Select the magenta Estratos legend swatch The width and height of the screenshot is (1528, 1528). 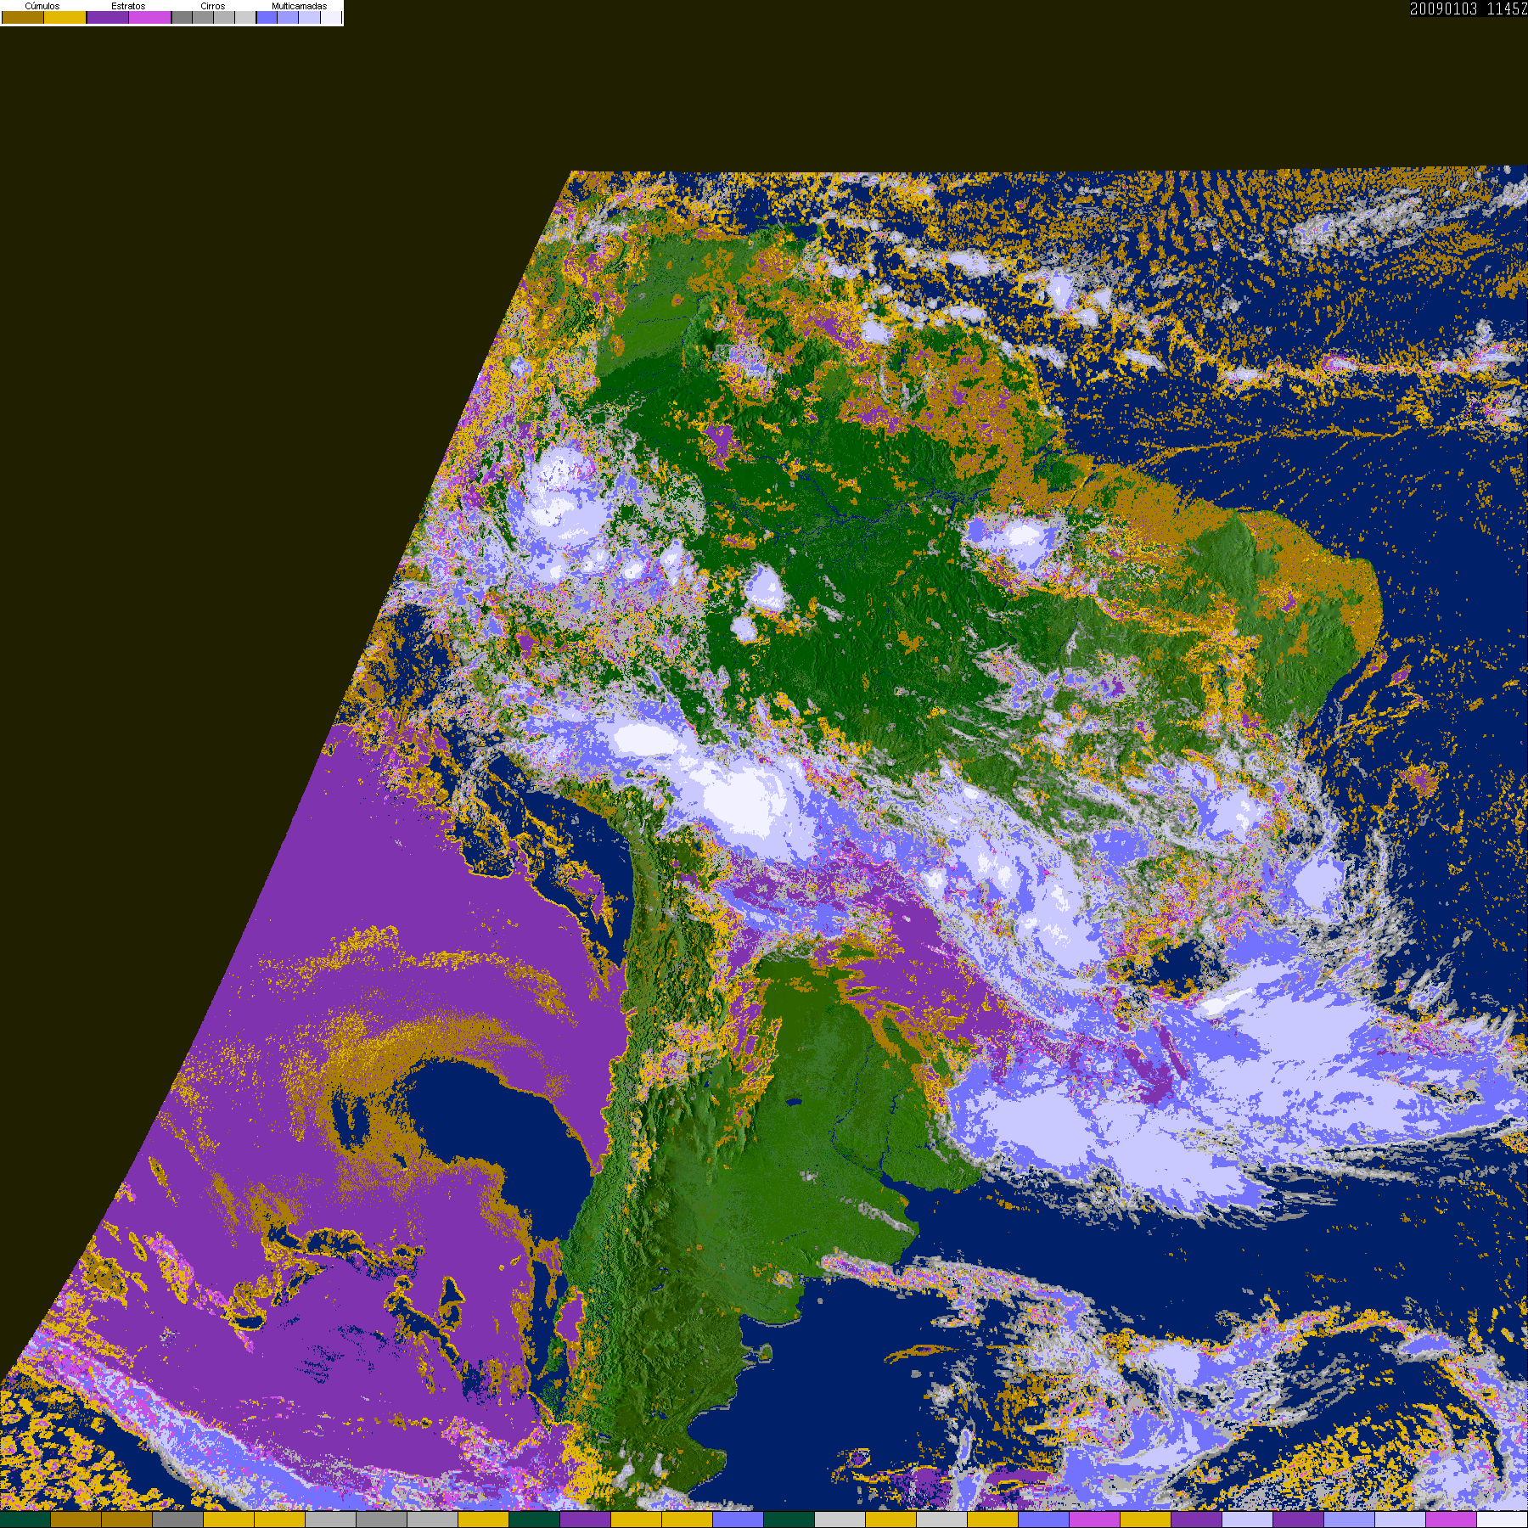tap(150, 17)
